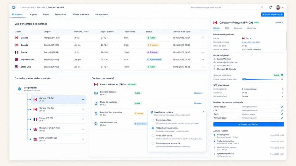Image resolution: width=296 pixels, height=166 pixels.
Task: Select Canada (EN-CA) route node indicator
Action: pyautogui.click(x=83, y=109)
